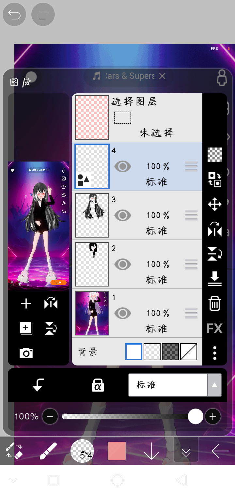Select the move/transform layer icon

click(214, 205)
